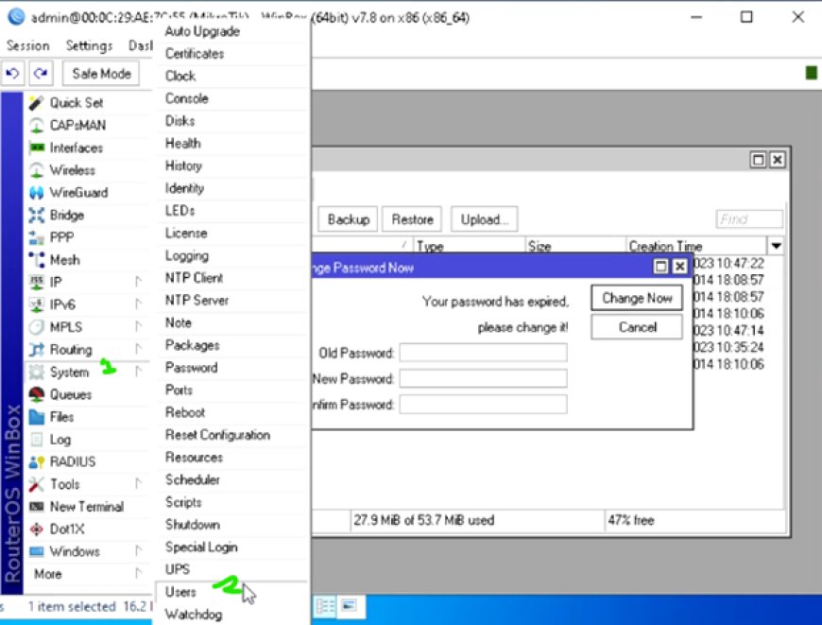
Task: Click the Restore button
Action: click(412, 219)
